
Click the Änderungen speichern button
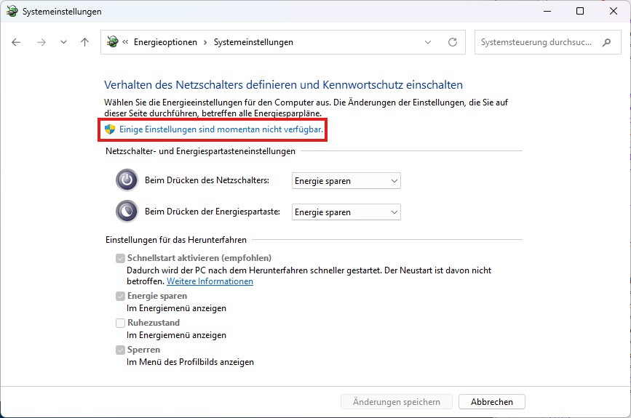(397, 401)
